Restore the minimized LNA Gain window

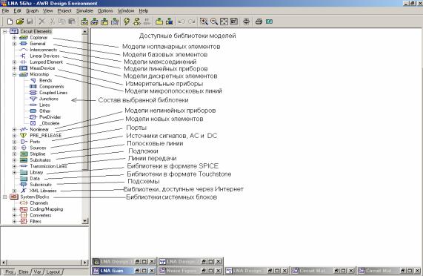coord(137,271)
